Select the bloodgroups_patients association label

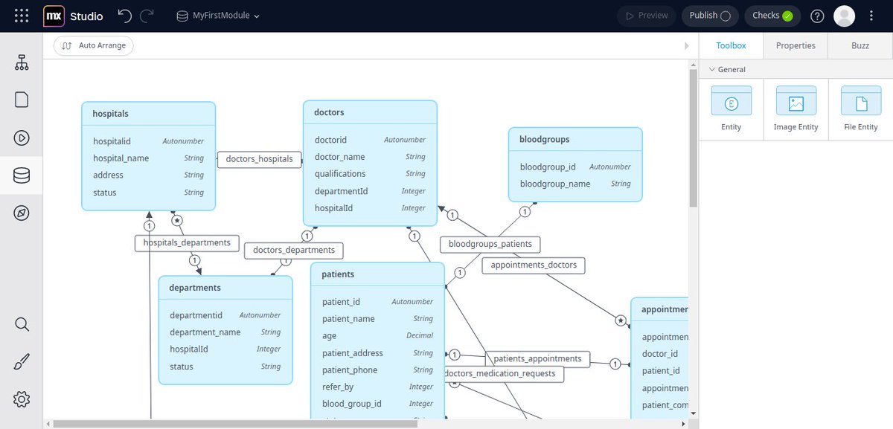tap(490, 244)
